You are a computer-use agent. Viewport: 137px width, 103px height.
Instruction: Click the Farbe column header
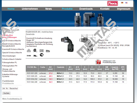43,68
